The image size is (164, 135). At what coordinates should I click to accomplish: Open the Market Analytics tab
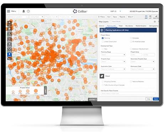(x=141, y=26)
